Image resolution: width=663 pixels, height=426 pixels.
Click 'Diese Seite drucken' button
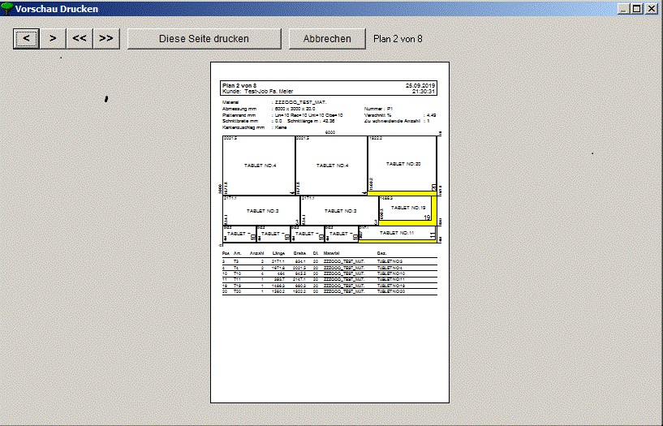pos(204,38)
